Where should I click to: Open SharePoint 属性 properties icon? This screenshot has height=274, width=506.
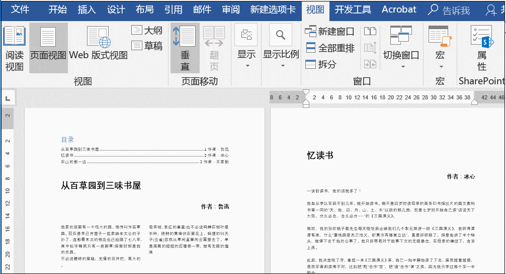(482, 48)
